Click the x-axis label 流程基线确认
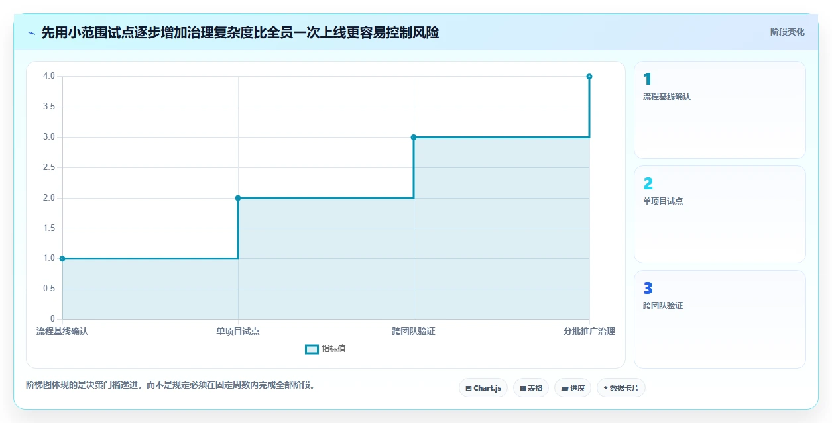832x423 pixels. click(62, 332)
